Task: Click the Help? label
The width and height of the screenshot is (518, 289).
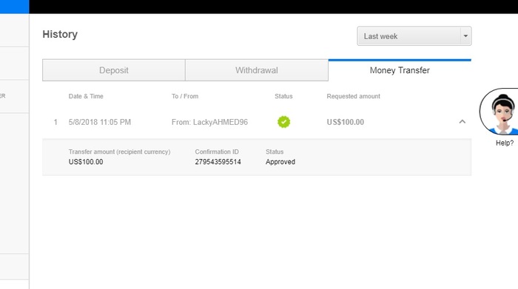Action: tap(505, 143)
